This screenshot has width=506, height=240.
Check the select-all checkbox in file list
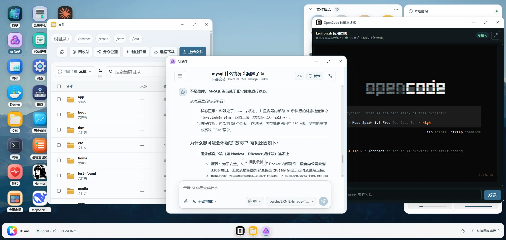pyautogui.click(x=59, y=86)
